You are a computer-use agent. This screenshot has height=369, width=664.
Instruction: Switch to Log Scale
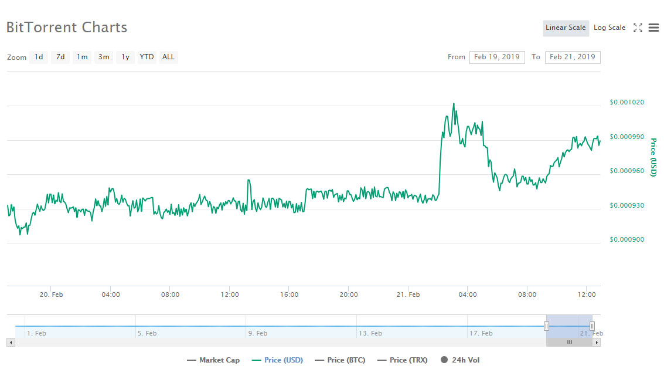[x=609, y=28]
